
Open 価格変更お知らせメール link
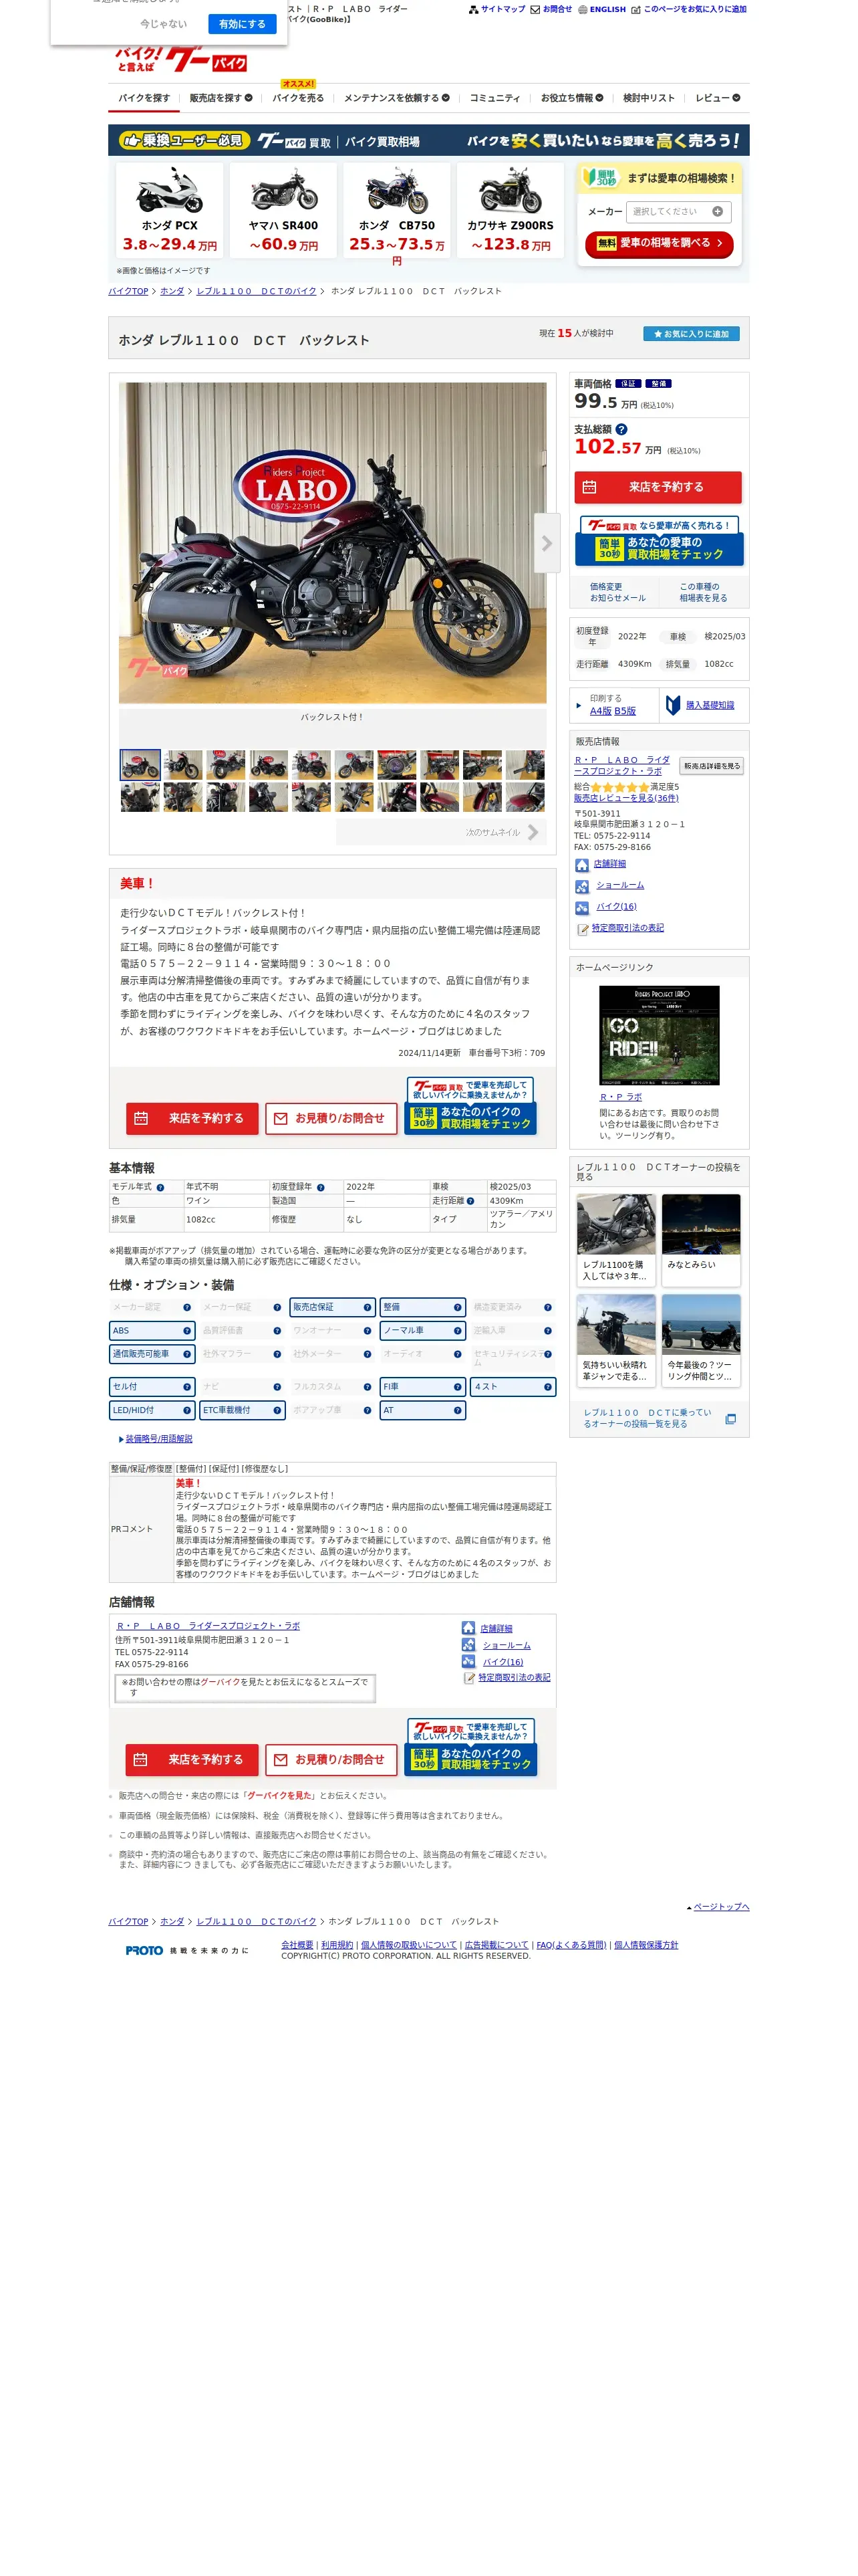tap(617, 592)
